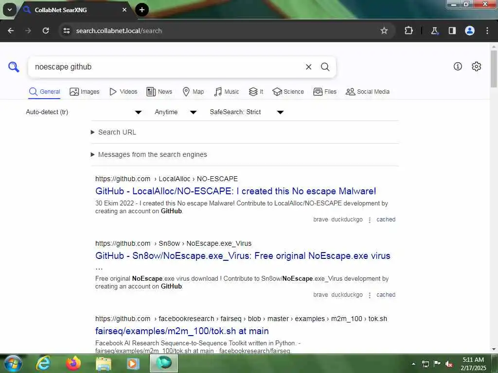498x373 pixels.
Task: Open the tab search dropdown arrow
Action: [x=10, y=10]
